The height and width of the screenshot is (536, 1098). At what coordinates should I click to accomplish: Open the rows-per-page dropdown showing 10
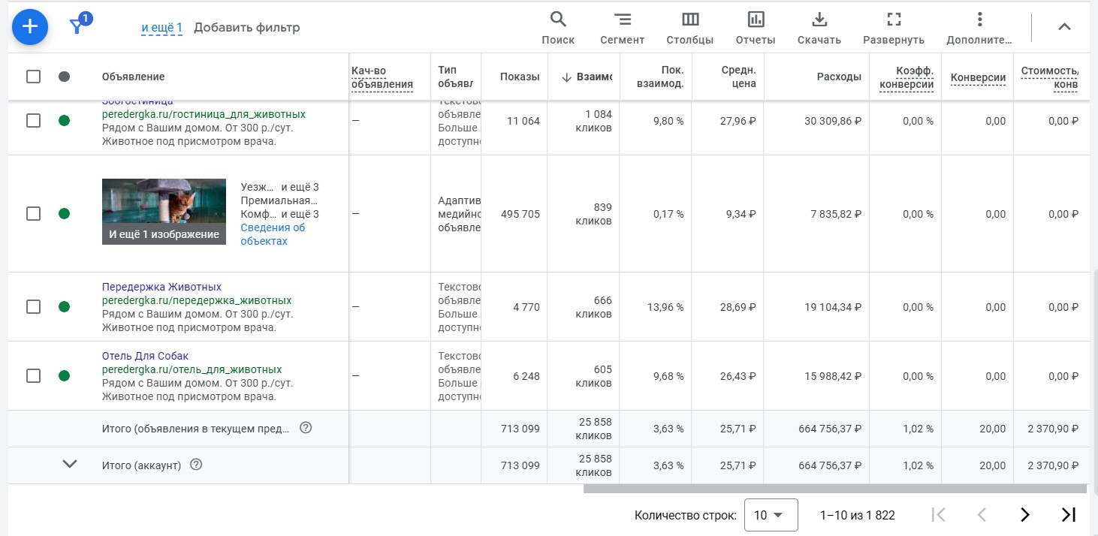click(771, 515)
